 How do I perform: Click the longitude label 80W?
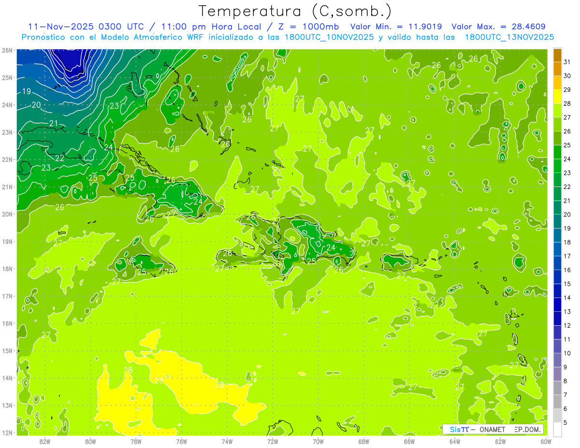(x=90, y=441)
